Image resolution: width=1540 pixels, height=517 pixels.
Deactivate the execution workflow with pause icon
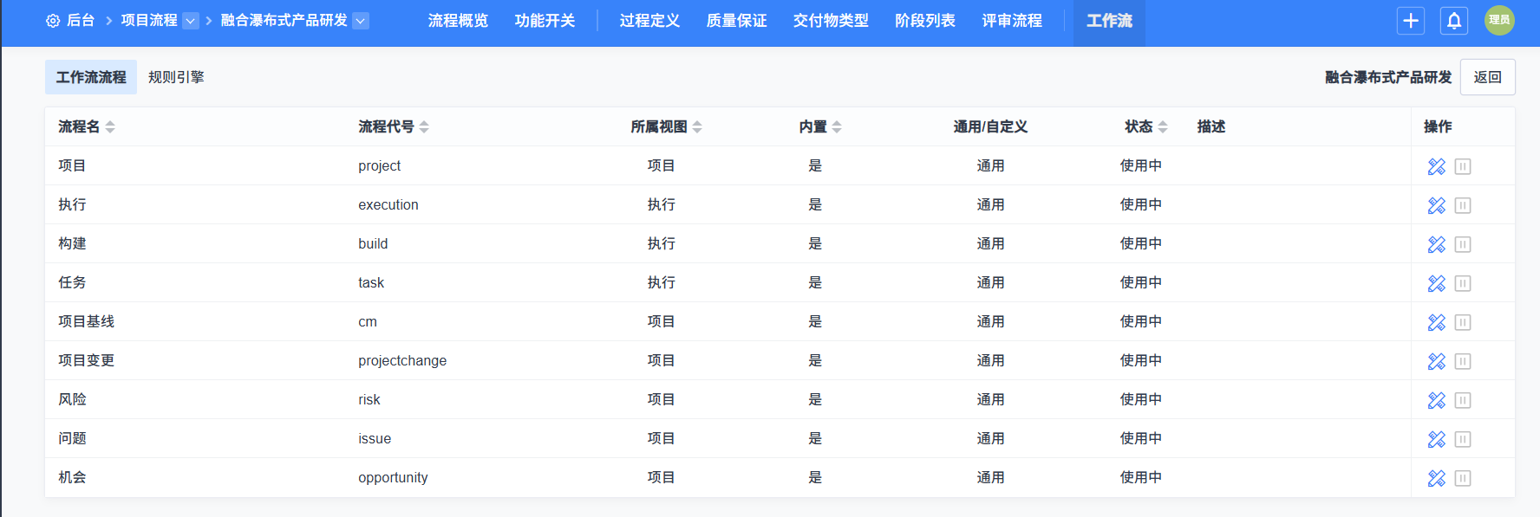[x=1463, y=205]
